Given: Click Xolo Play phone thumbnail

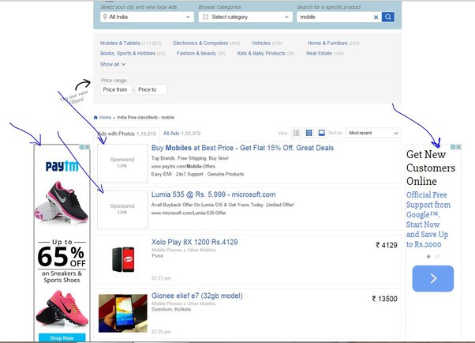Looking at the screenshot, I should [x=123, y=259].
